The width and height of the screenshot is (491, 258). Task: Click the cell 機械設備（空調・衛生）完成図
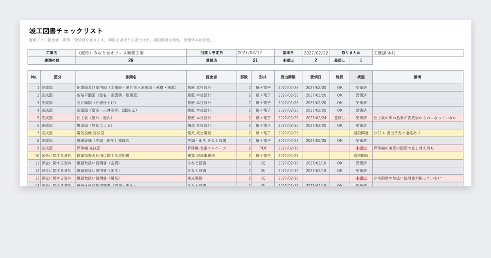pyautogui.click(x=131, y=140)
